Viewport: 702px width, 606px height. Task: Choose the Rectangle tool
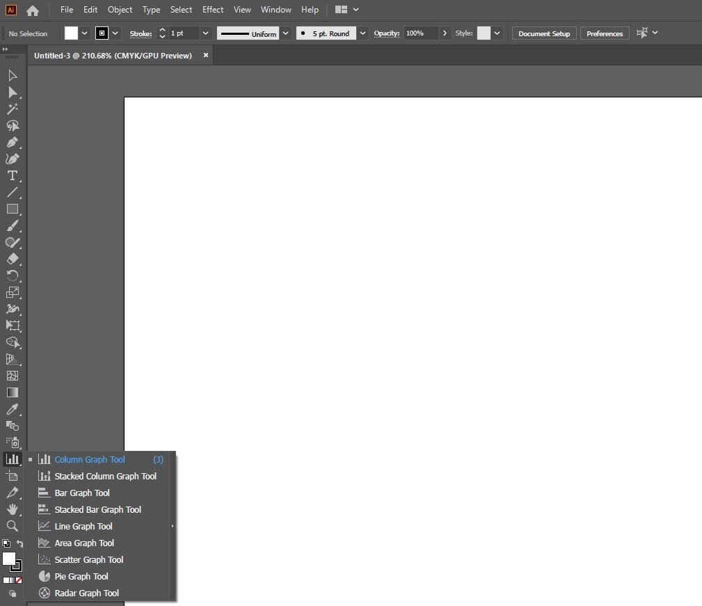(13, 209)
